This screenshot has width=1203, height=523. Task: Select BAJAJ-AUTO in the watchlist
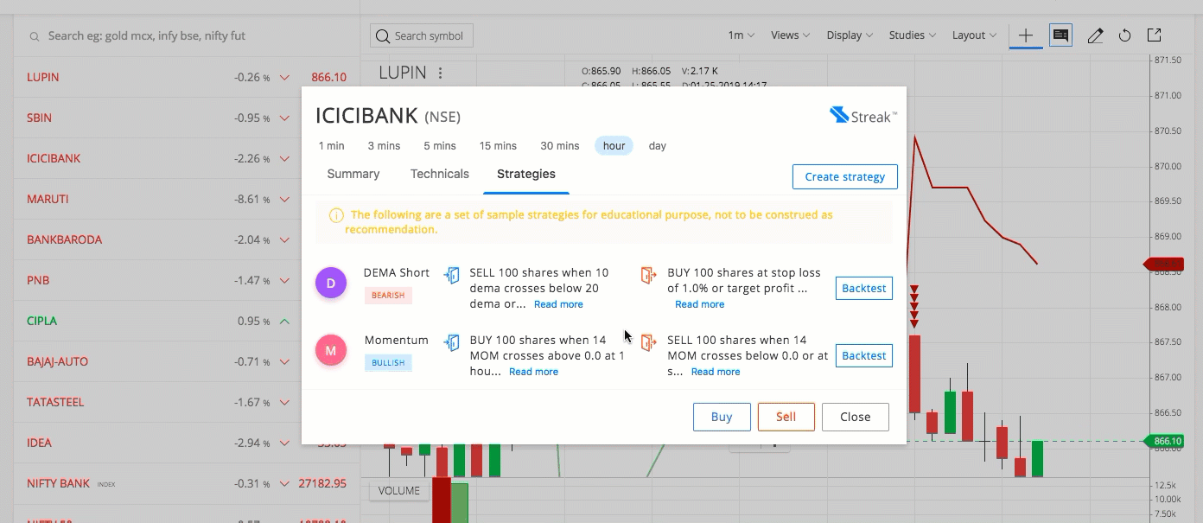tap(58, 362)
